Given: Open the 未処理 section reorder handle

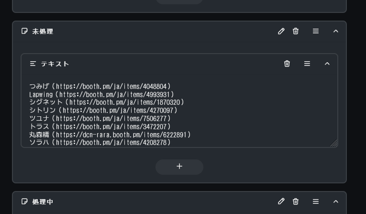Looking at the screenshot, I should coord(316,31).
